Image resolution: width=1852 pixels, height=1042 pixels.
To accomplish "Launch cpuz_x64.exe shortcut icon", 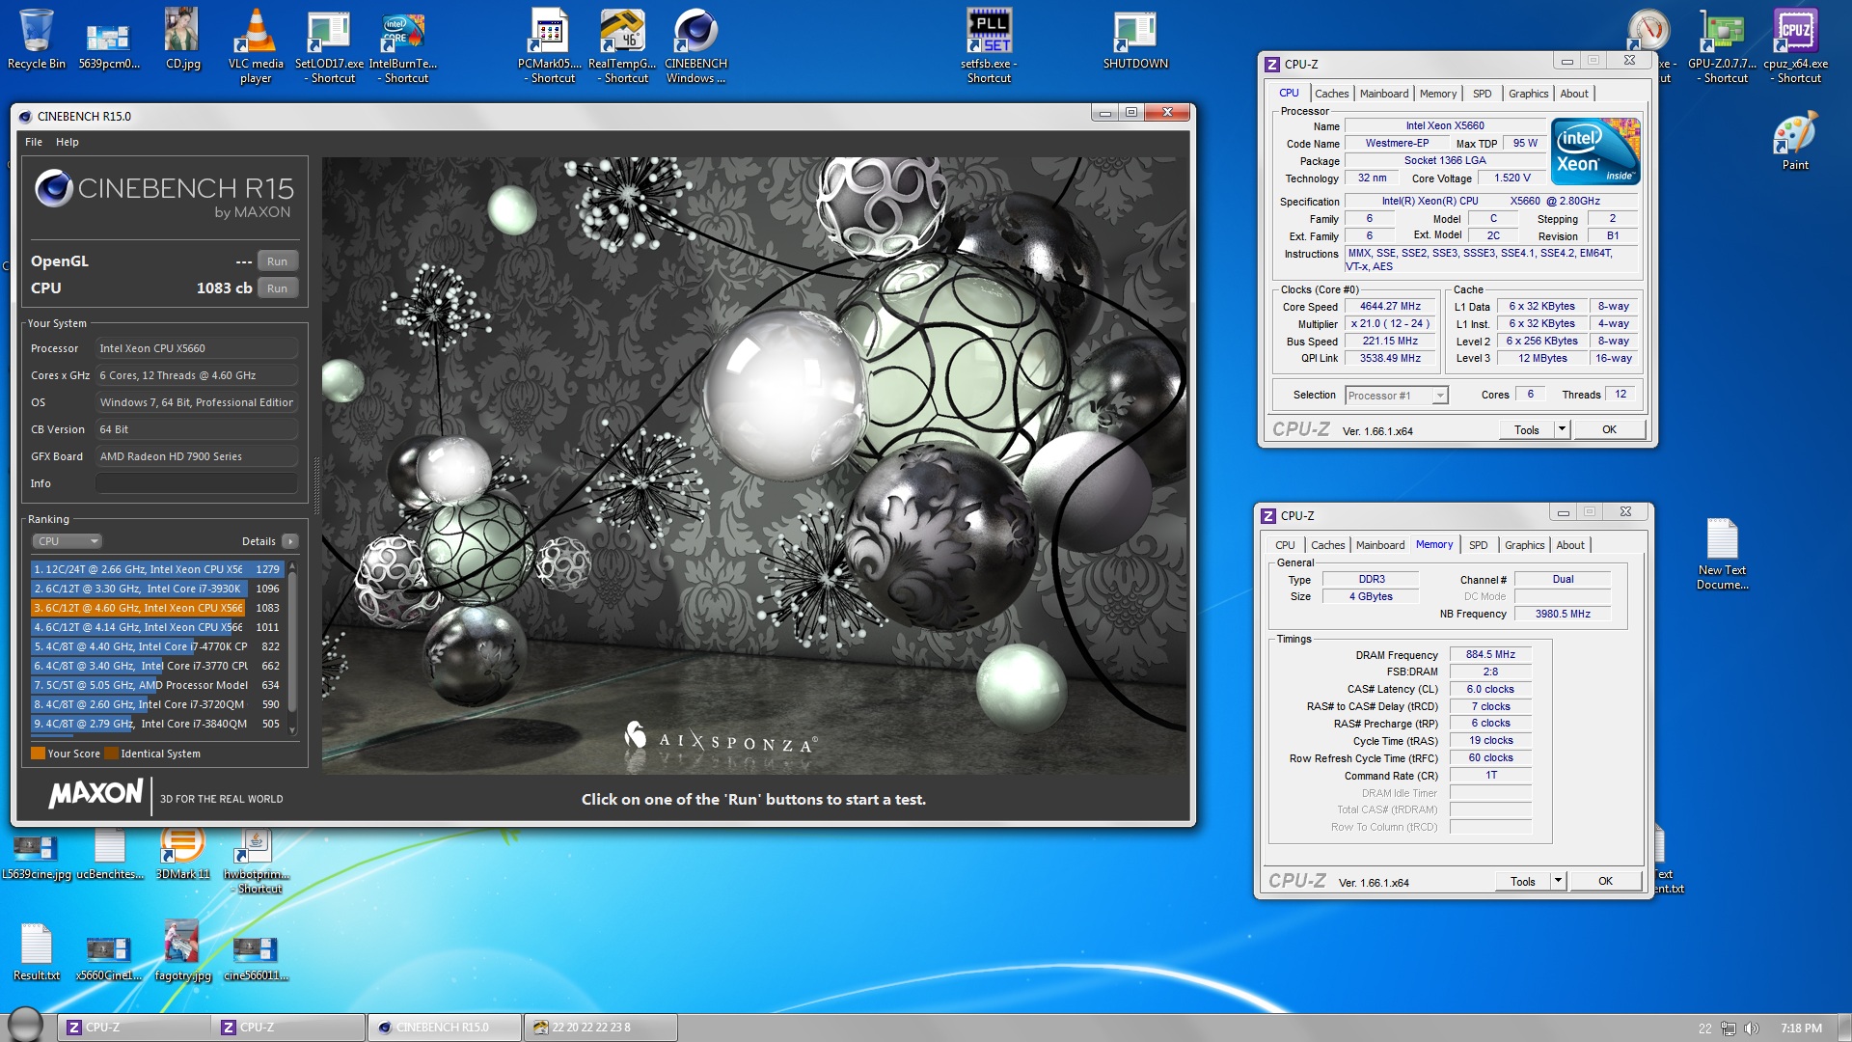I will 1795,45.
